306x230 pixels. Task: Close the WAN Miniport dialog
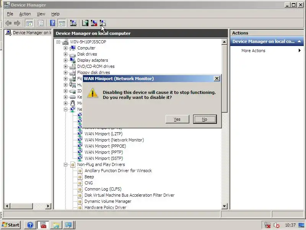(x=216, y=79)
